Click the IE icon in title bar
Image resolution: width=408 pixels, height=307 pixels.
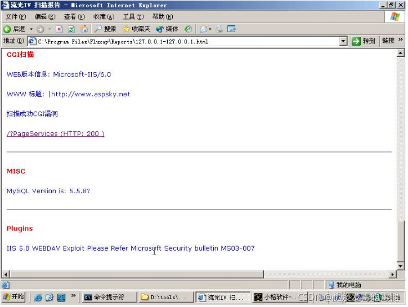pyautogui.click(x=6, y=5)
